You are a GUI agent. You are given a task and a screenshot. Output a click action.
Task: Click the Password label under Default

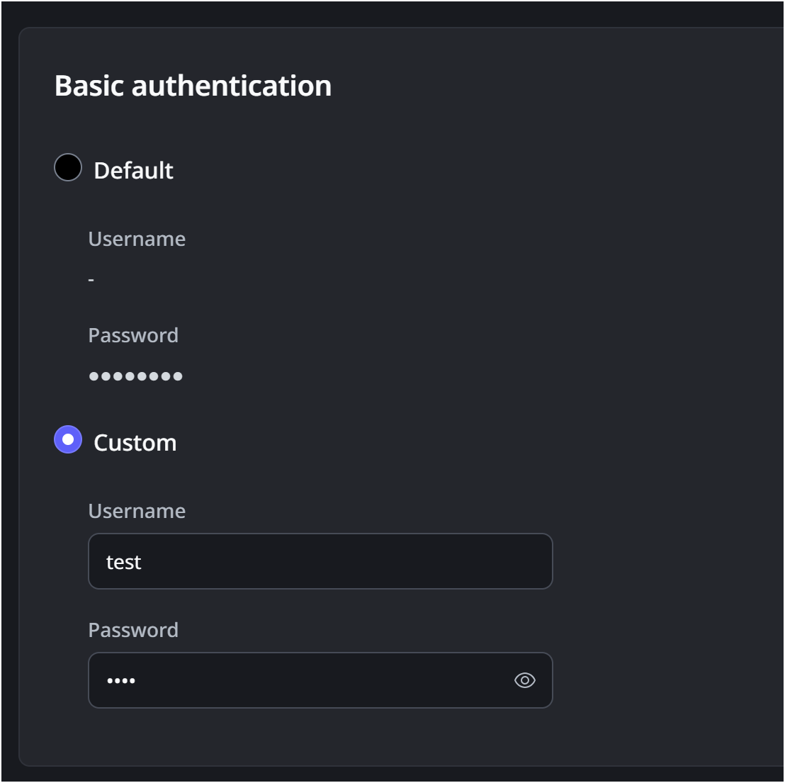coord(133,335)
